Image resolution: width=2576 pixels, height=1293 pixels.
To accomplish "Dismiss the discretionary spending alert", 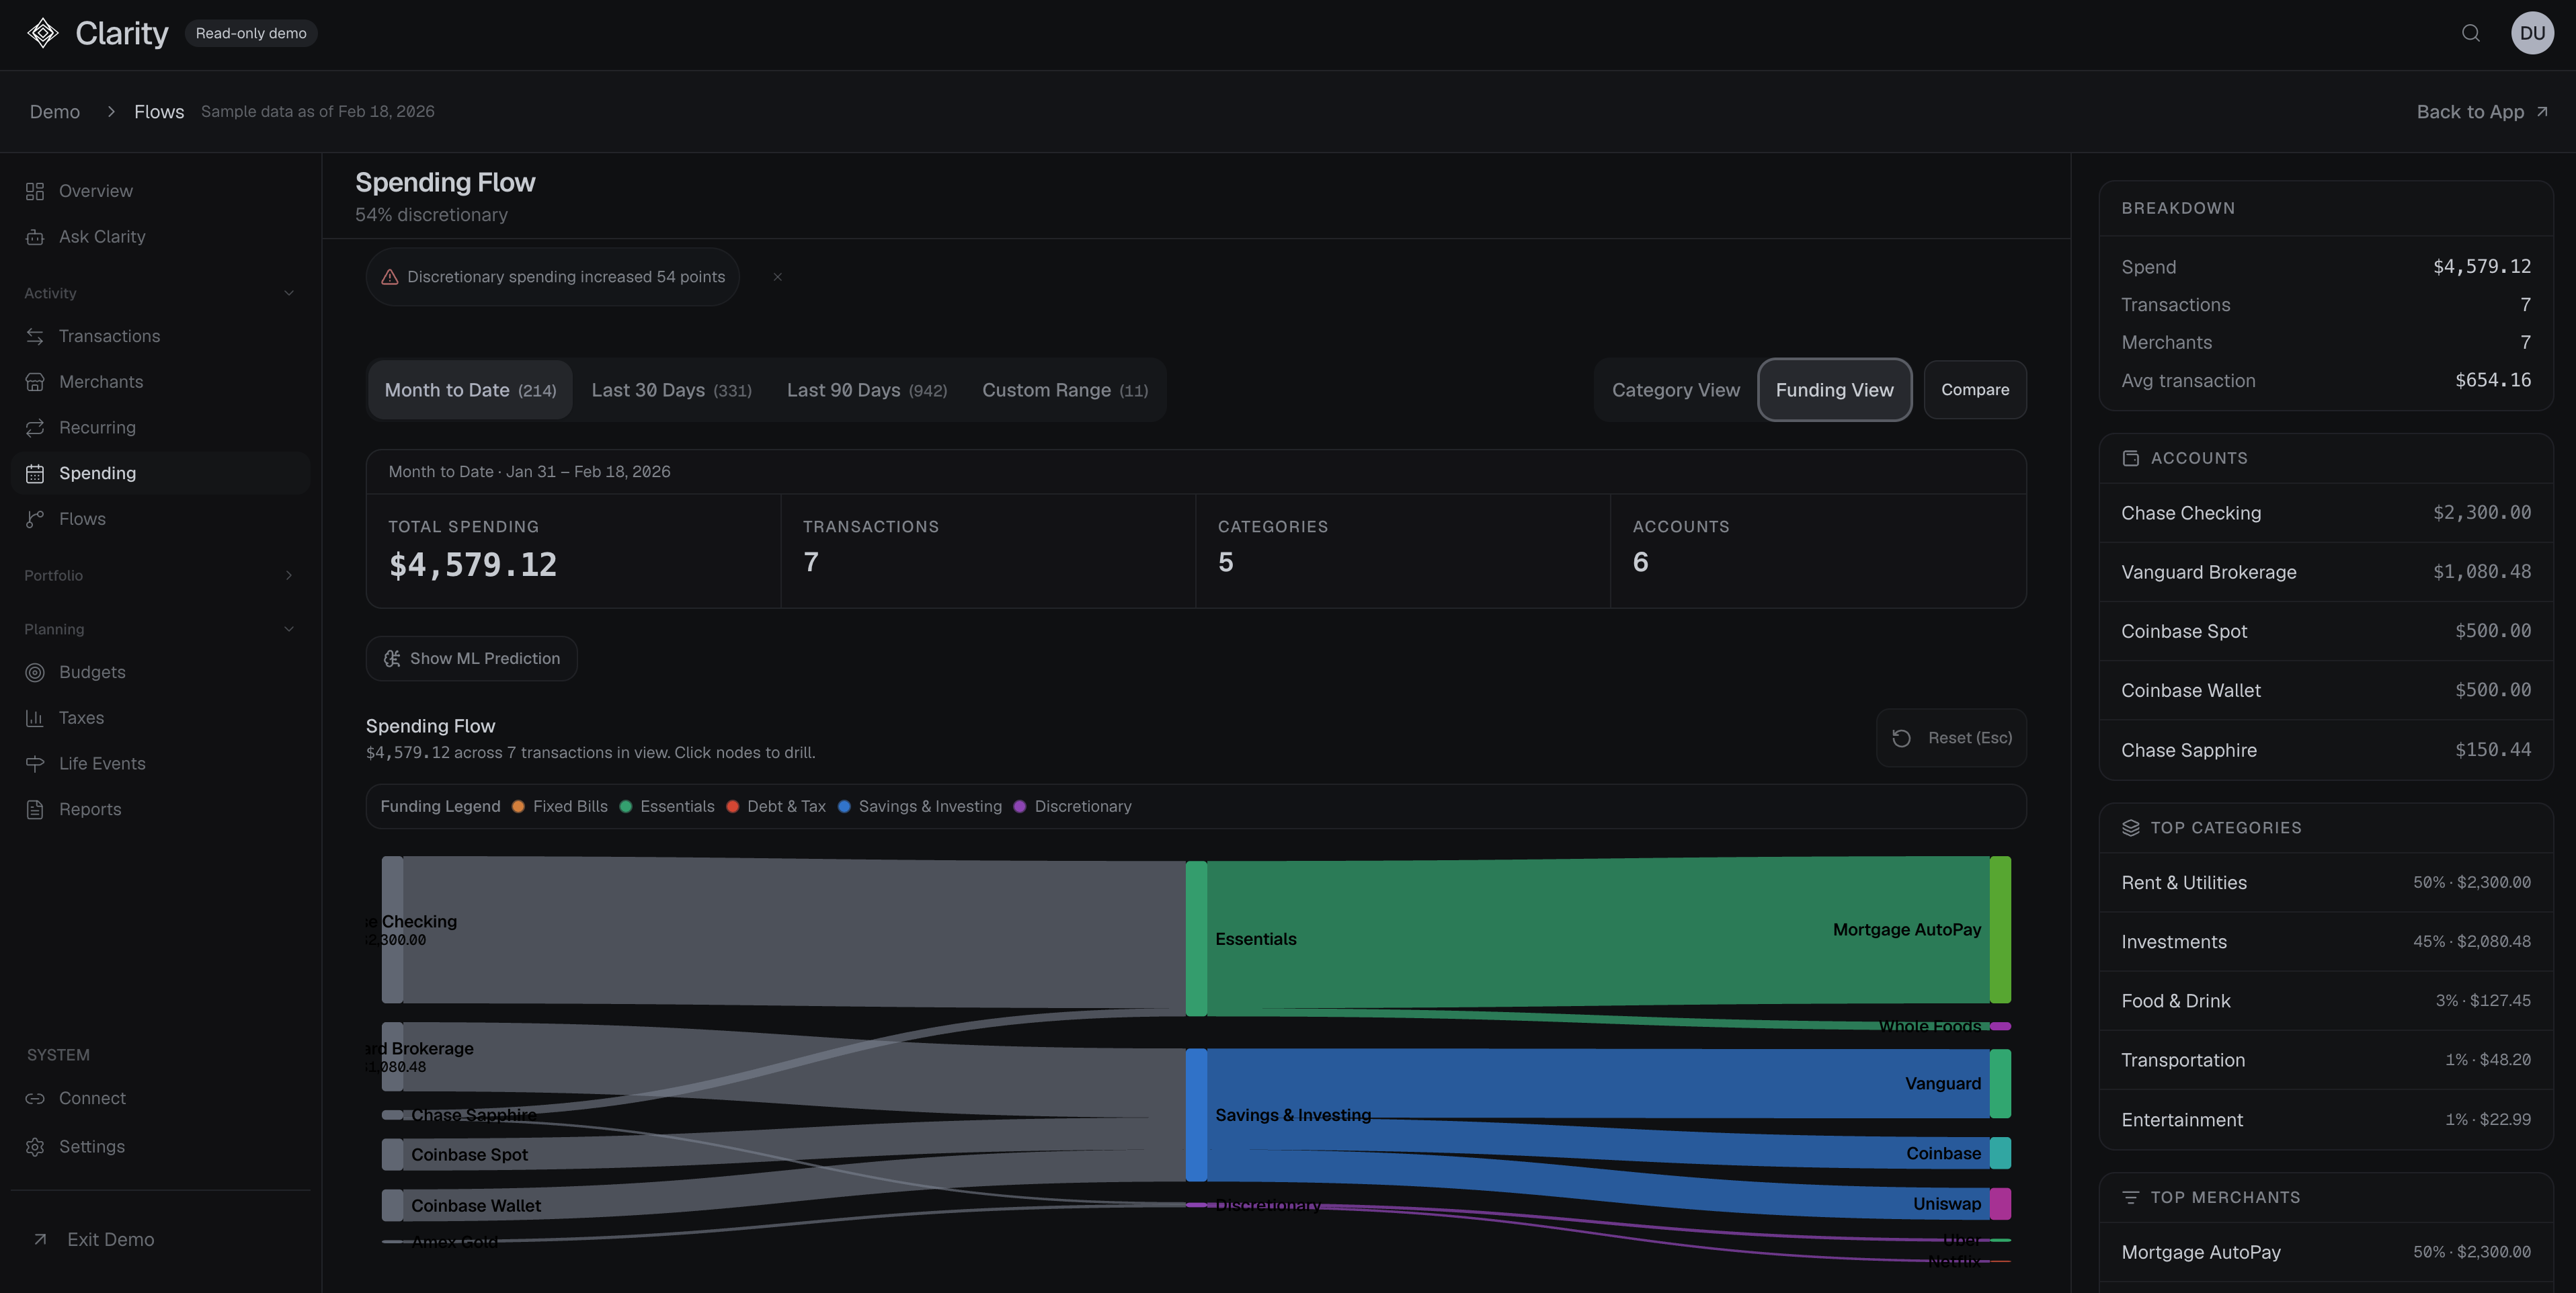I will pos(777,276).
